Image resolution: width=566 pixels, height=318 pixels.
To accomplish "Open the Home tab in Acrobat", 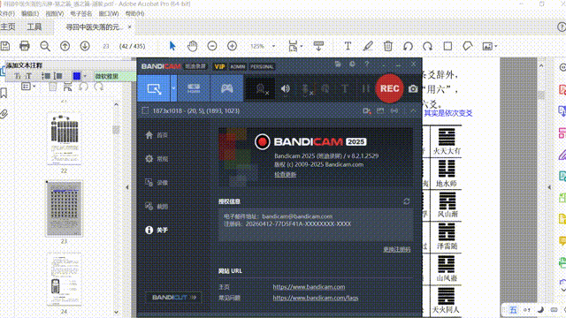I will [8, 27].
